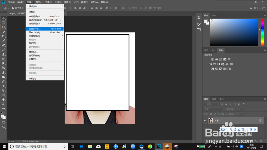Switch to the 学习 tab
Viewport: 267px width, 150px height.
tap(206, 50)
